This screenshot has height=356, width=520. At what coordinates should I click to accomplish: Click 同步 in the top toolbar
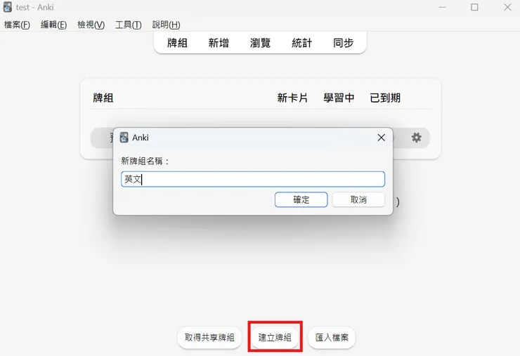coord(343,43)
